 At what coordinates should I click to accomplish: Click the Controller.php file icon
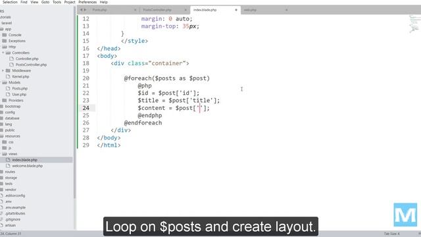[x=12, y=59]
